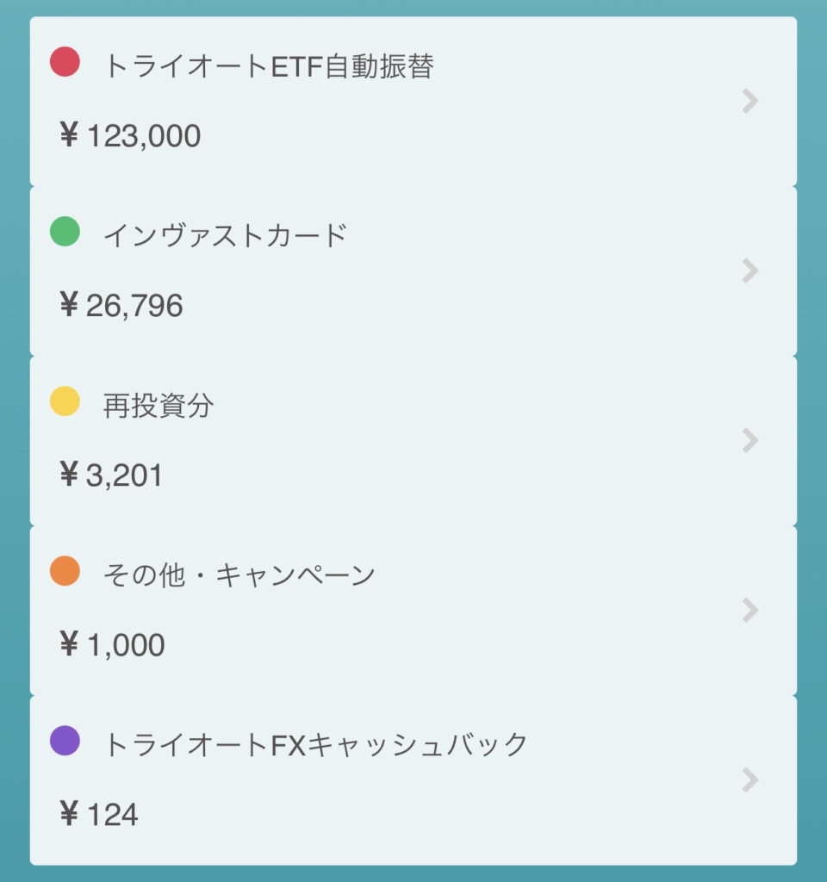Click the ¥124 amount

coord(98,815)
